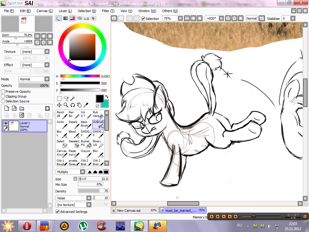Open the Effect dropdown

pyautogui.click(x=35, y=65)
